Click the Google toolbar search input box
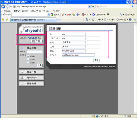The image size is (137, 118). pos(30,15)
